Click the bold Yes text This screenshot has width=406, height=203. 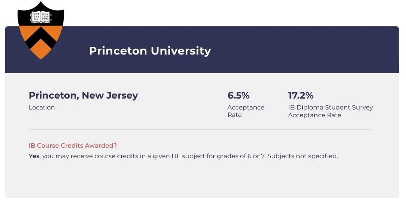pos(34,156)
